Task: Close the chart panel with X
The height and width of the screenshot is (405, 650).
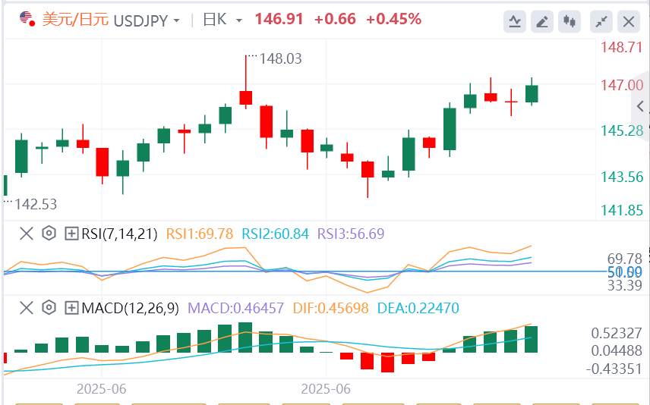Action: coord(629,21)
